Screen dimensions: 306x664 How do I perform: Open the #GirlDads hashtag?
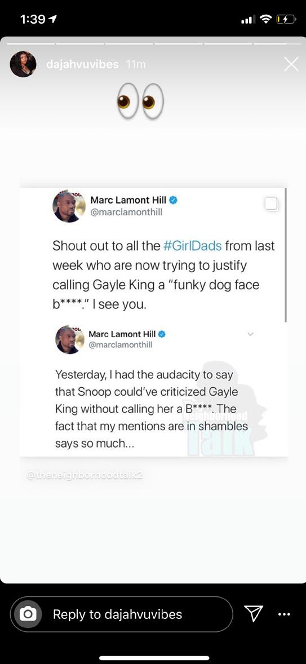tap(192, 246)
